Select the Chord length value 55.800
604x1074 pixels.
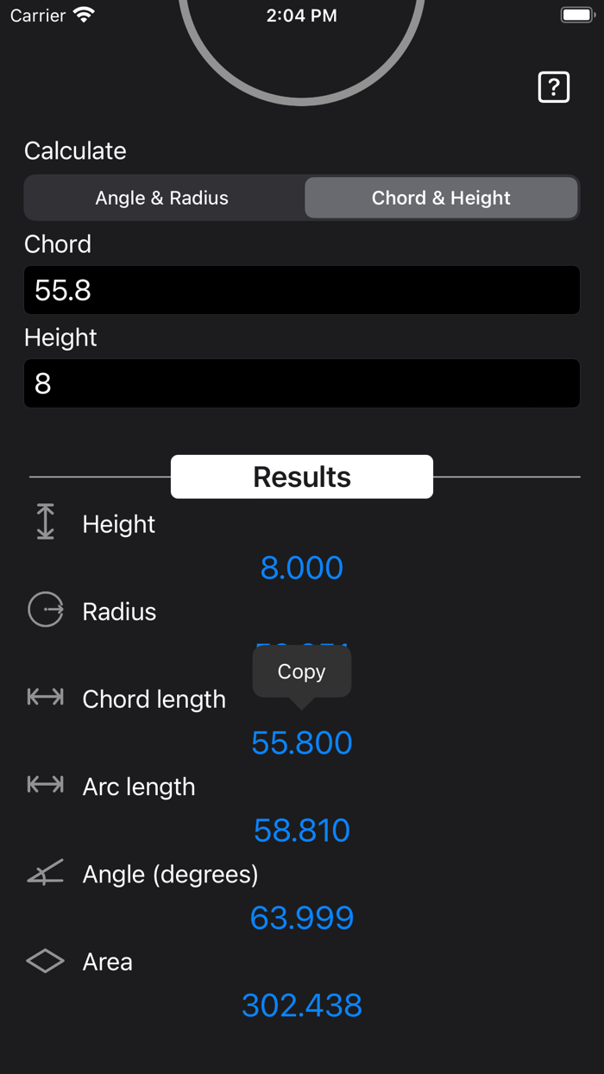point(301,742)
